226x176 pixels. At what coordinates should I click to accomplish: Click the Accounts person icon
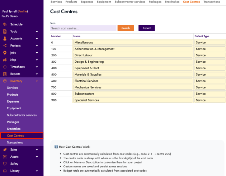[5, 38]
